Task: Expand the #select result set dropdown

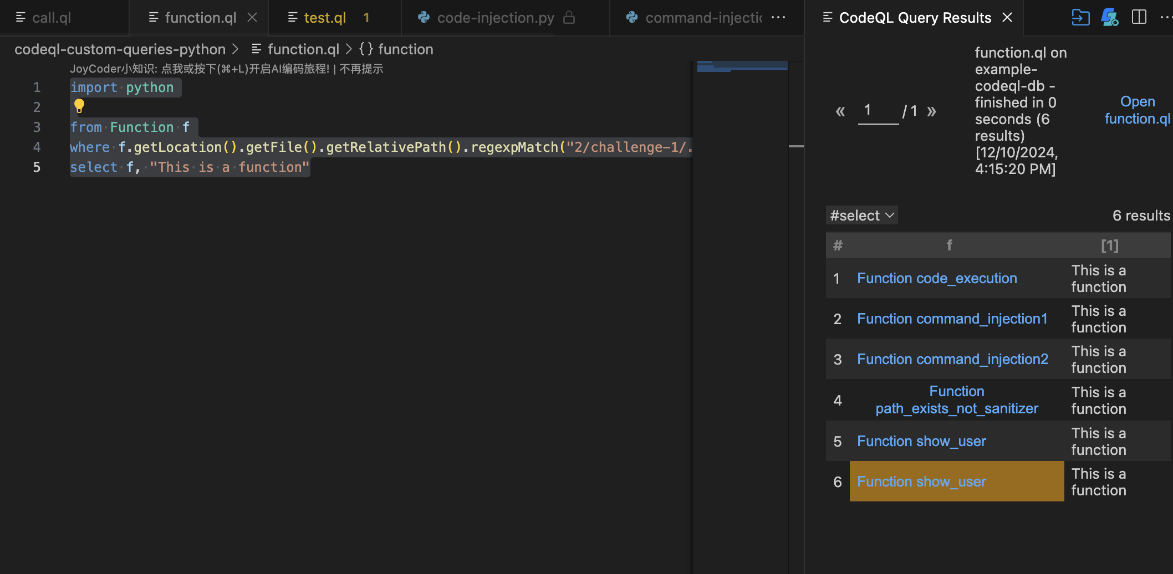Action: [861, 216]
